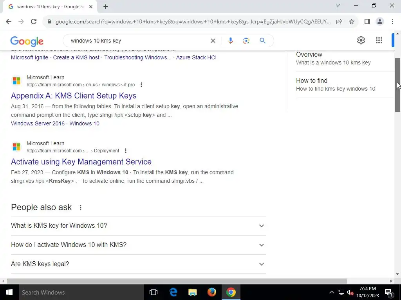The width and height of the screenshot is (401, 300).
Task: Bookmark this tab with the star icon
Action: pos(352,22)
